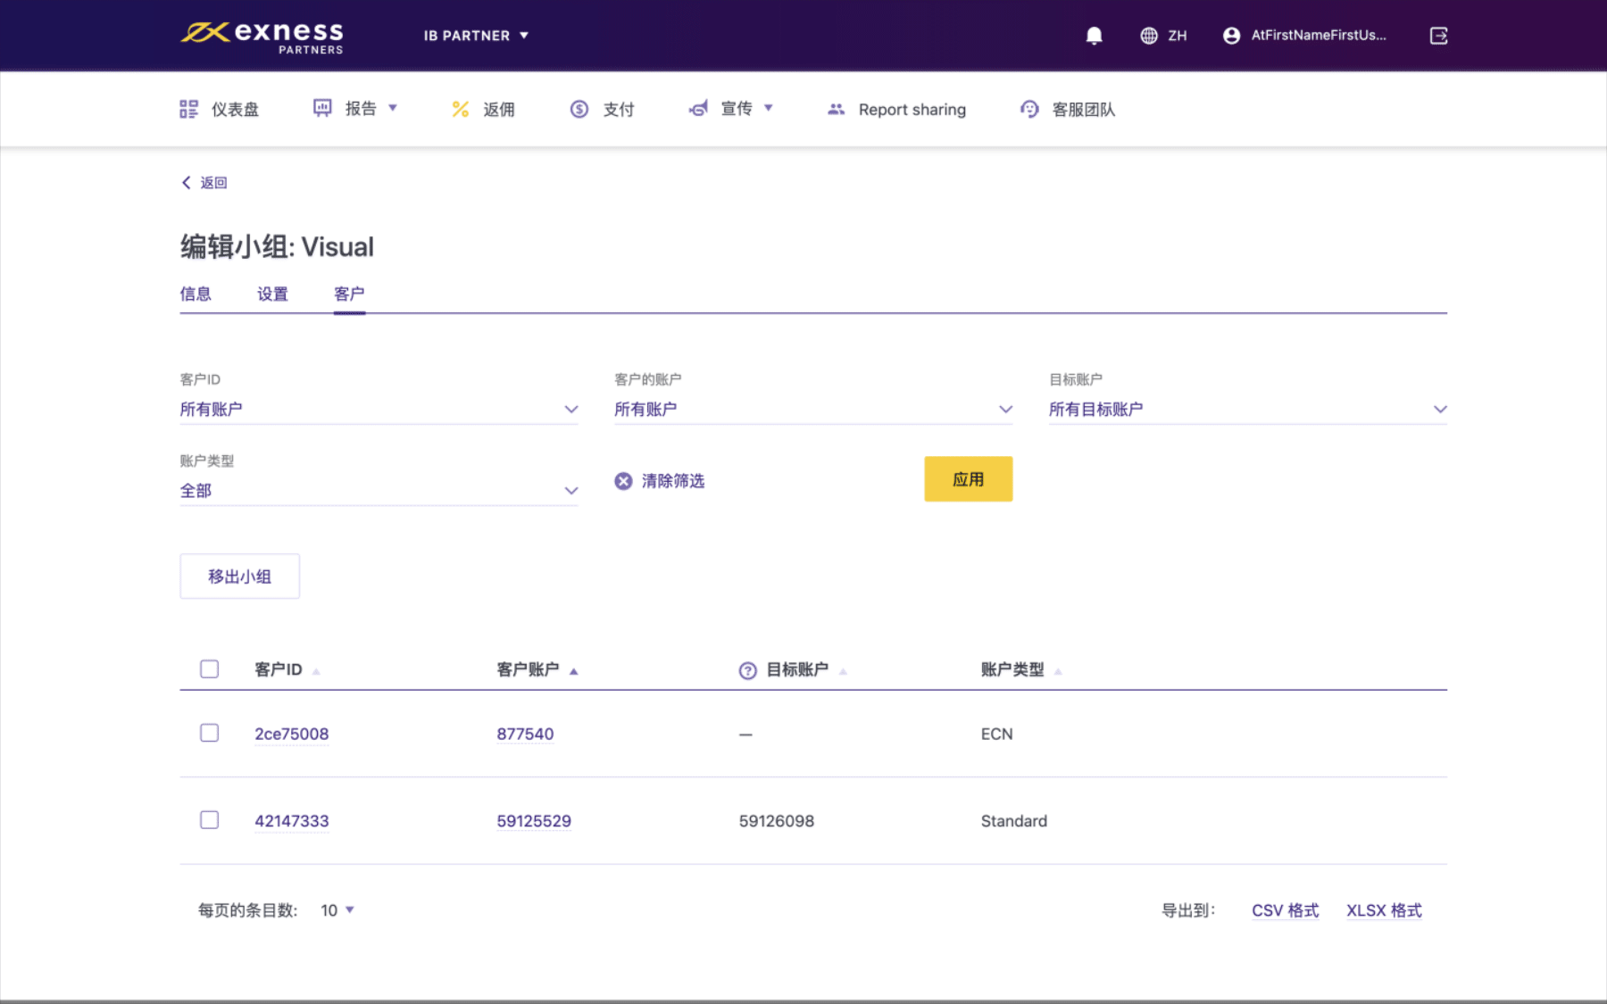Click the 清除筛选 clear filters icon
The image size is (1607, 1004).
[623, 481]
